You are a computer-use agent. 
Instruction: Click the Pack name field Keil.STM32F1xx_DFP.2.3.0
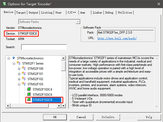[x=125, y=33]
